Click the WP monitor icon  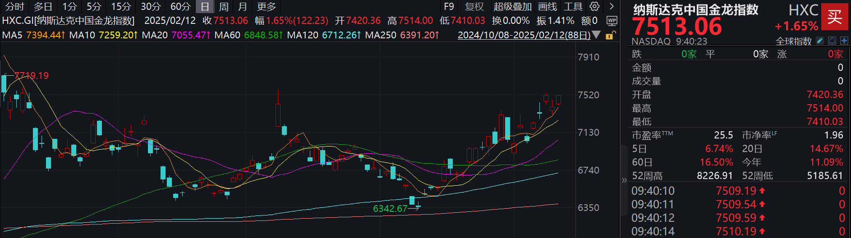click(612, 21)
